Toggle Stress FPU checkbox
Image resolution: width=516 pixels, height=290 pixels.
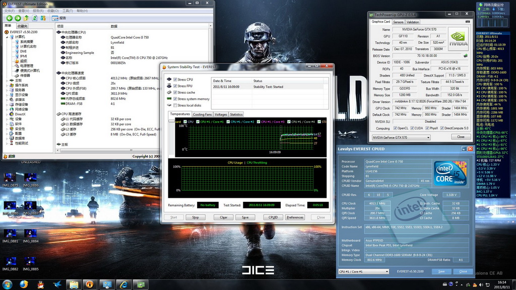[175, 86]
